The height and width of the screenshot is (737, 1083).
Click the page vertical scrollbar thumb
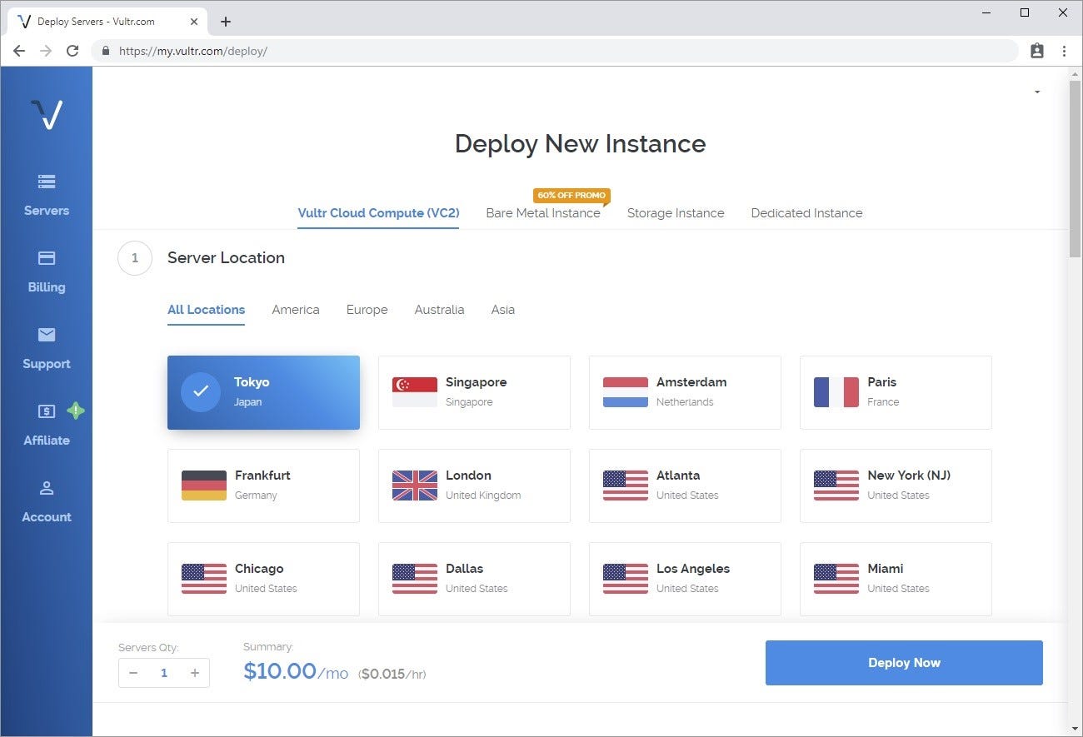click(1075, 168)
